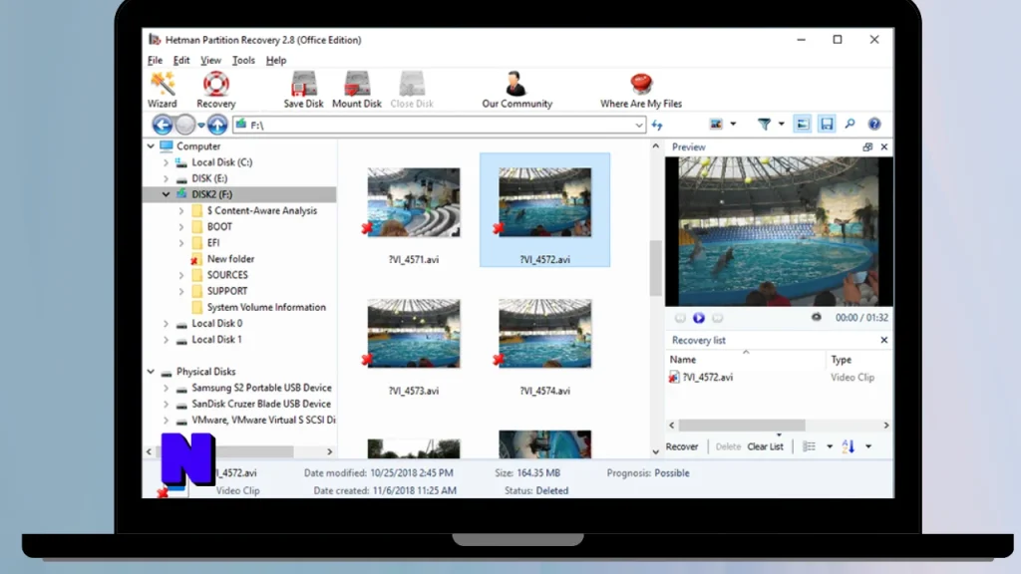Refresh the current location
1021x574 pixels.
coord(657,125)
